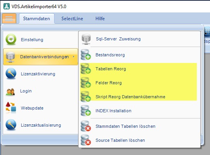
Task: Click the Sql-Server Zuweisung server icon
Action: [86, 39]
